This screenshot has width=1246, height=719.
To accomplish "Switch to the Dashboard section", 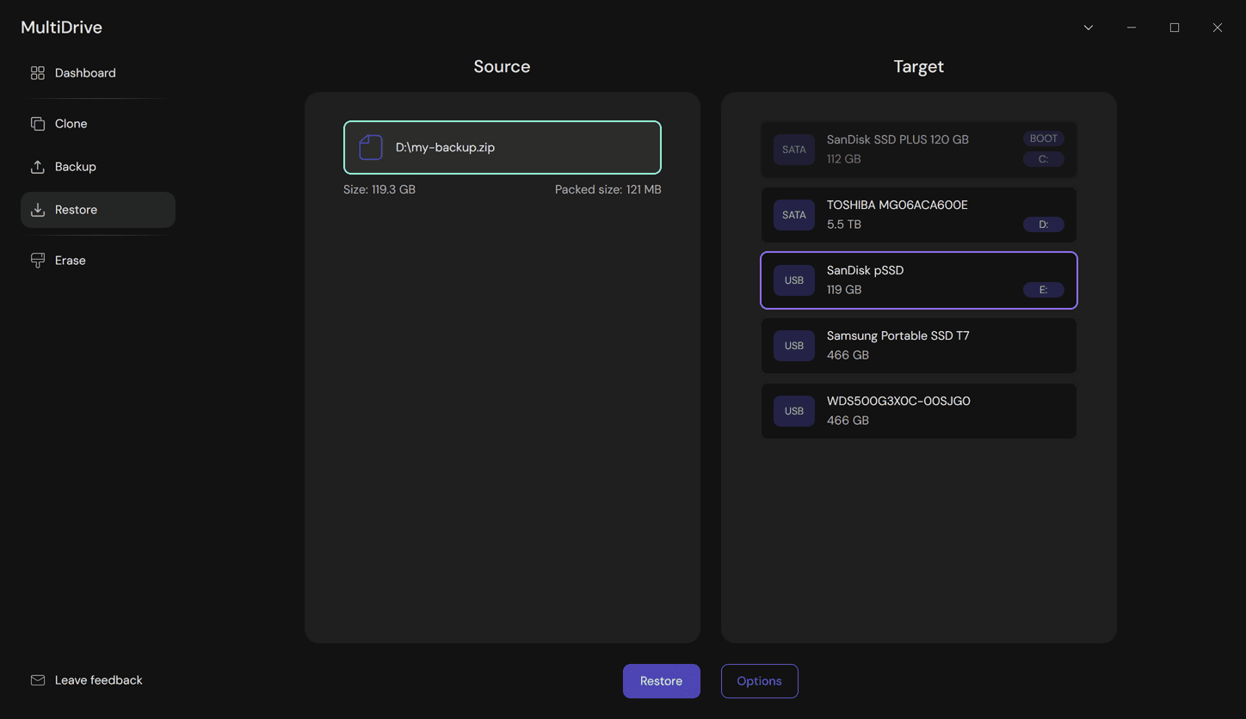I will [x=86, y=73].
